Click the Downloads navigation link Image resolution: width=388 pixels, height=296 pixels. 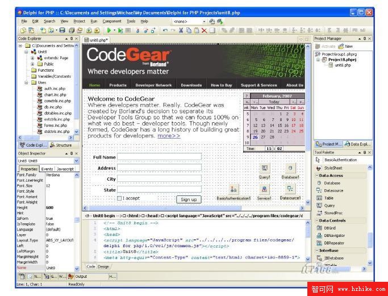click(x=191, y=85)
